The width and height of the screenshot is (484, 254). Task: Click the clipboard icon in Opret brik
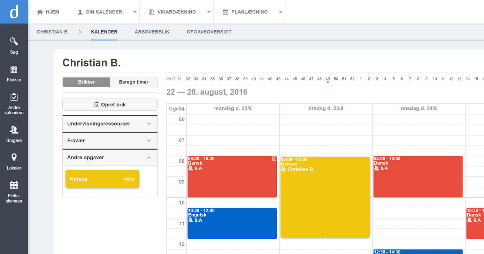tap(97, 104)
